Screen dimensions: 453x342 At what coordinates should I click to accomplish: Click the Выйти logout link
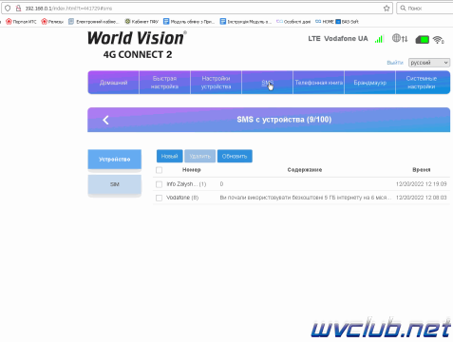[x=395, y=63]
